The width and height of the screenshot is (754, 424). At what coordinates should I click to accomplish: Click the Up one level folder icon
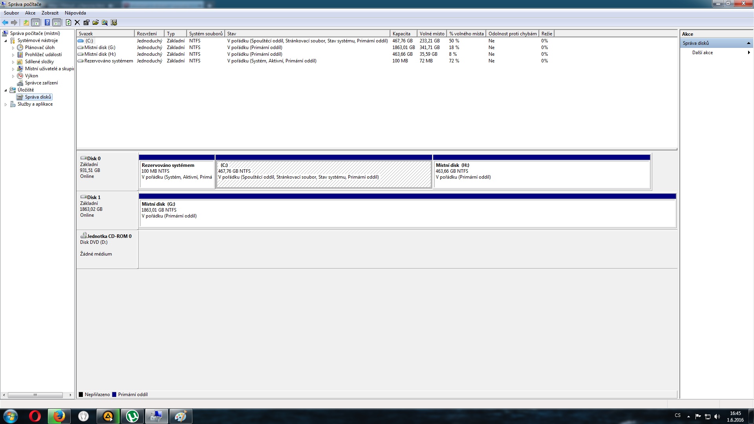26,23
